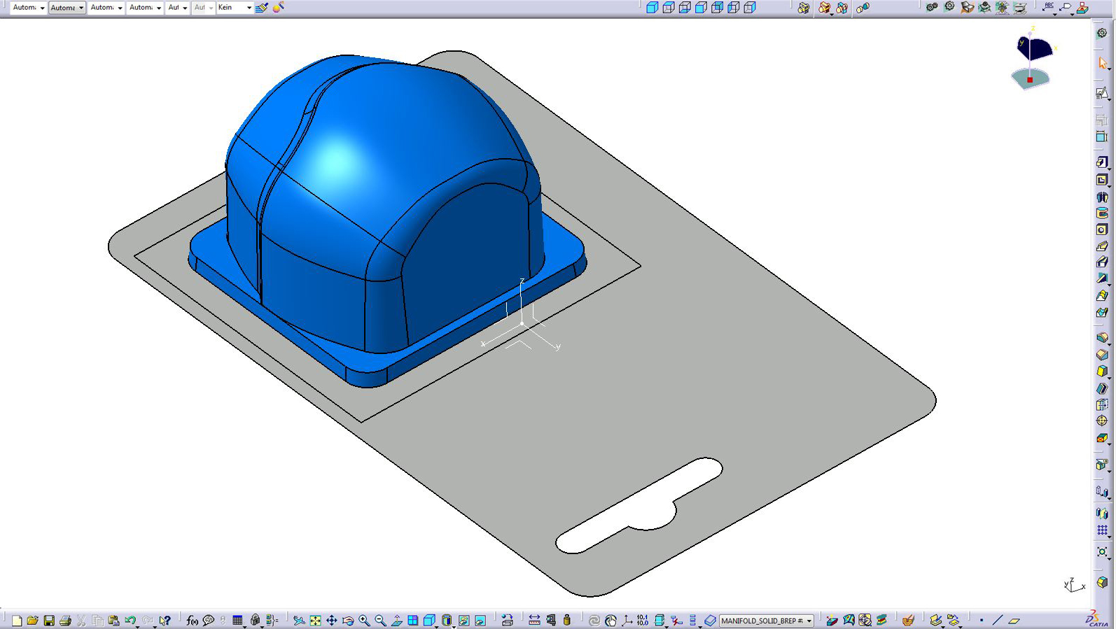Image resolution: width=1116 pixels, height=629 pixels.
Task: Expand the shading view mode dropdown arrow
Action: [454, 626]
